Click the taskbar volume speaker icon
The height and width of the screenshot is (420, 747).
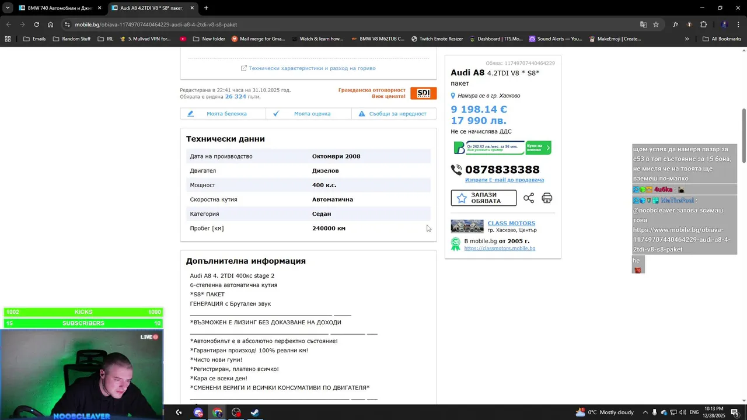pos(683,412)
